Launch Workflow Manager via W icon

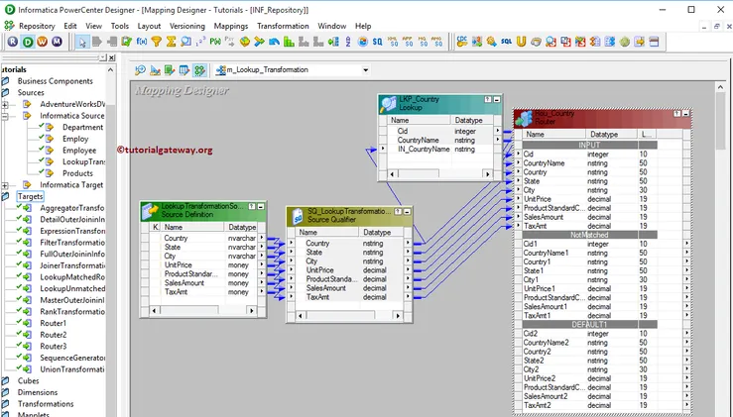click(x=42, y=42)
